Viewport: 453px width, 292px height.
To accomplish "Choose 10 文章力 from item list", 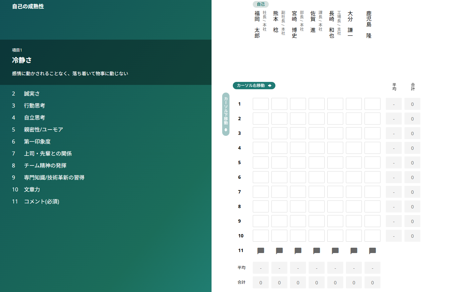I will (x=32, y=189).
